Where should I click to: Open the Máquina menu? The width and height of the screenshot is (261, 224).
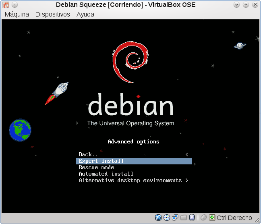coord(17,15)
